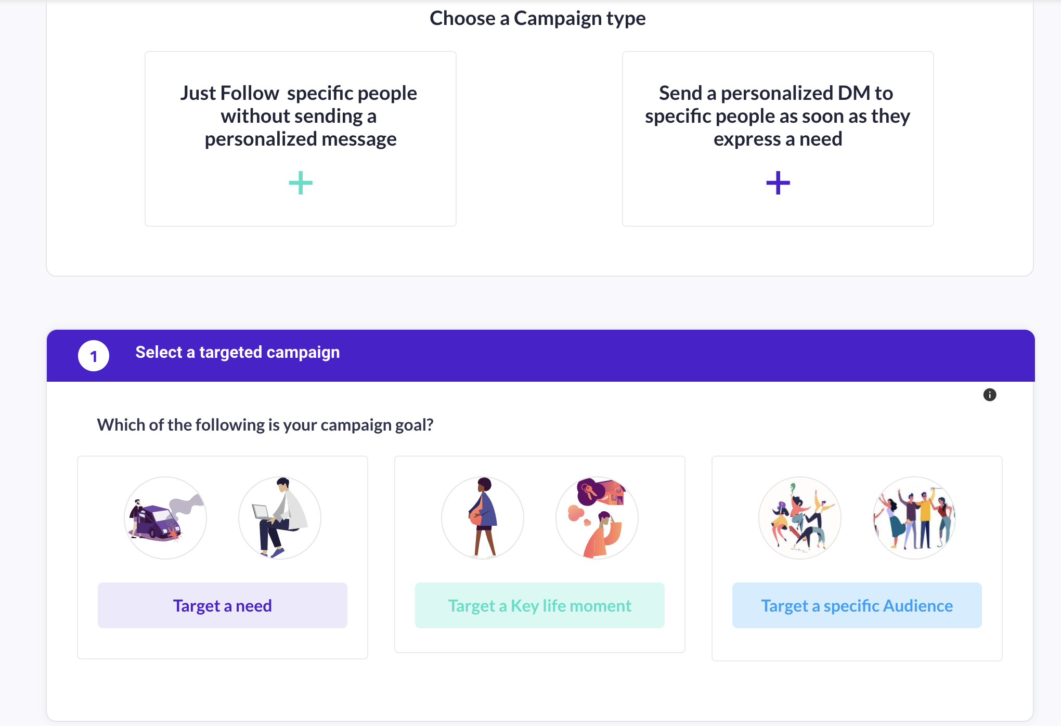Click the Choose a Campaign type heading
The height and width of the screenshot is (726, 1061).
pos(537,18)
